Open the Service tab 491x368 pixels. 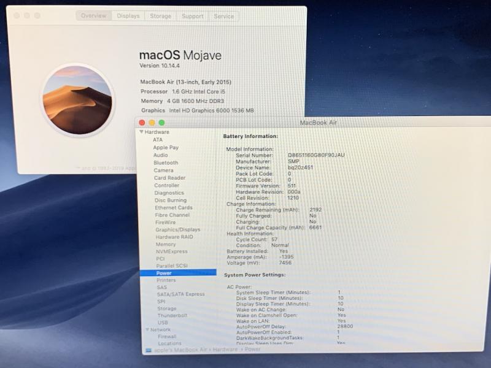(223, 17)
